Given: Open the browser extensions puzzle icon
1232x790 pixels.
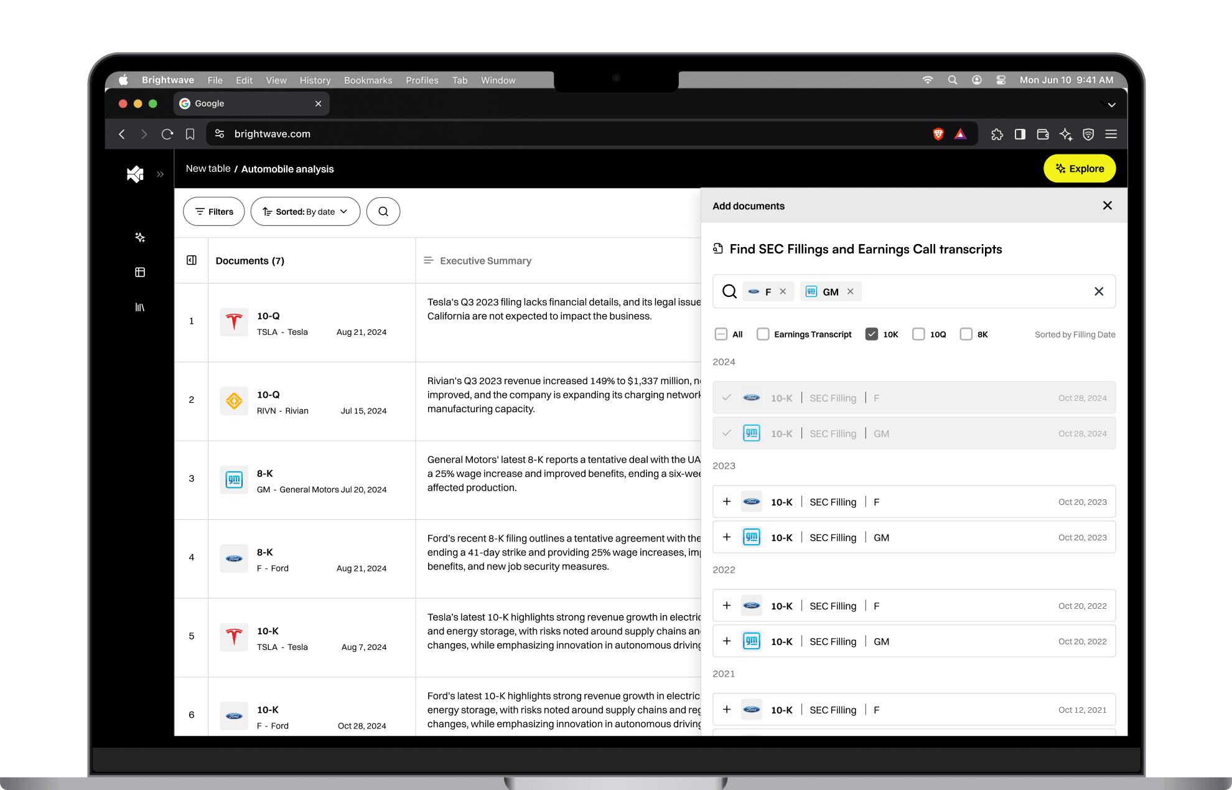Looking at the screenshot, I should click(x=997, y=134).
